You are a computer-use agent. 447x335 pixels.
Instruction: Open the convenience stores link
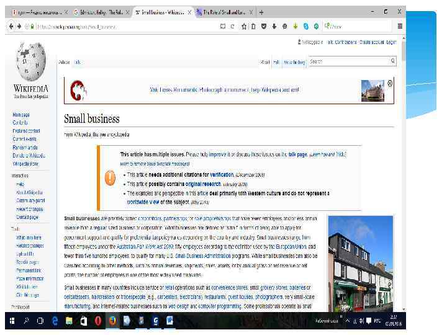(x=230, y=287)
